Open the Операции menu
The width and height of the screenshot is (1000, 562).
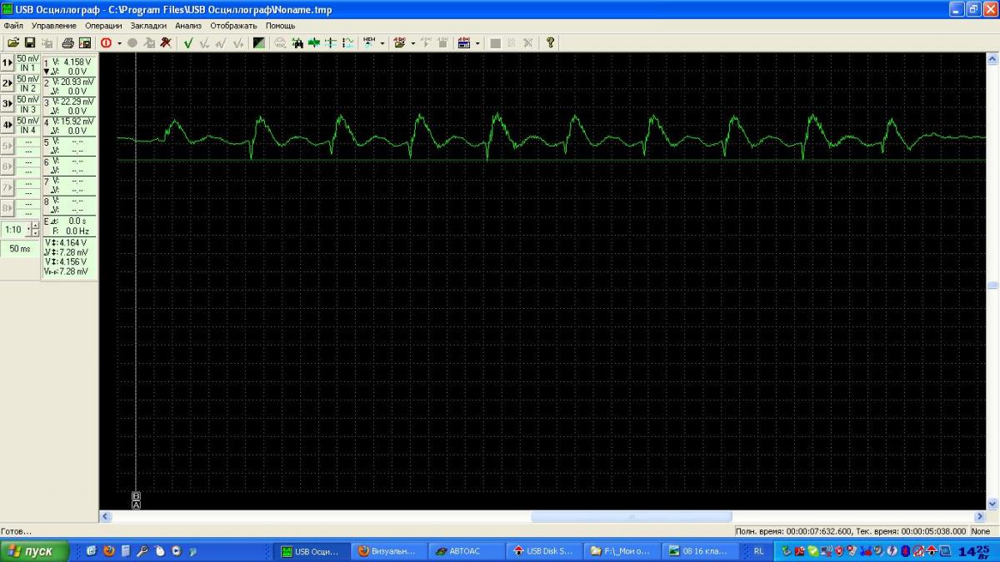point(103,26)
